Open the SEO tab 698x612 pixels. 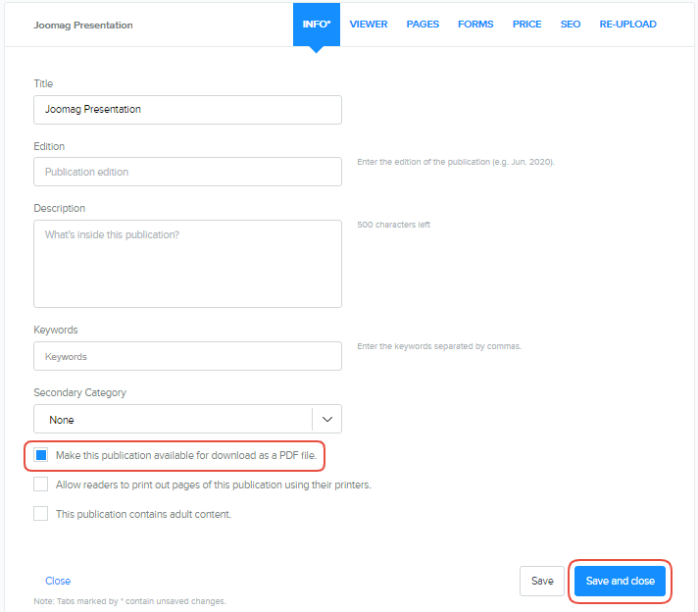coord(571,25)
